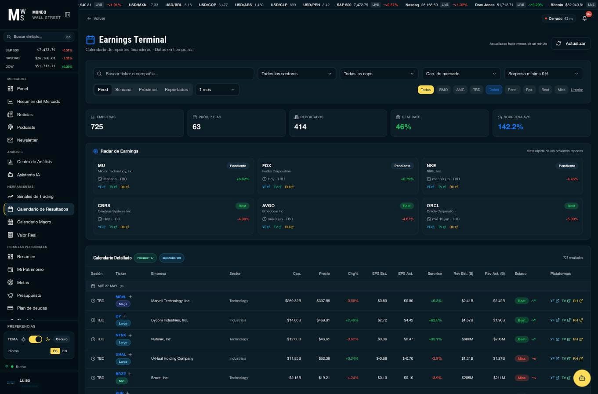This screenshot has width=598, height=394.
Task: Click the Actualizar button
Action: (571, 44)
